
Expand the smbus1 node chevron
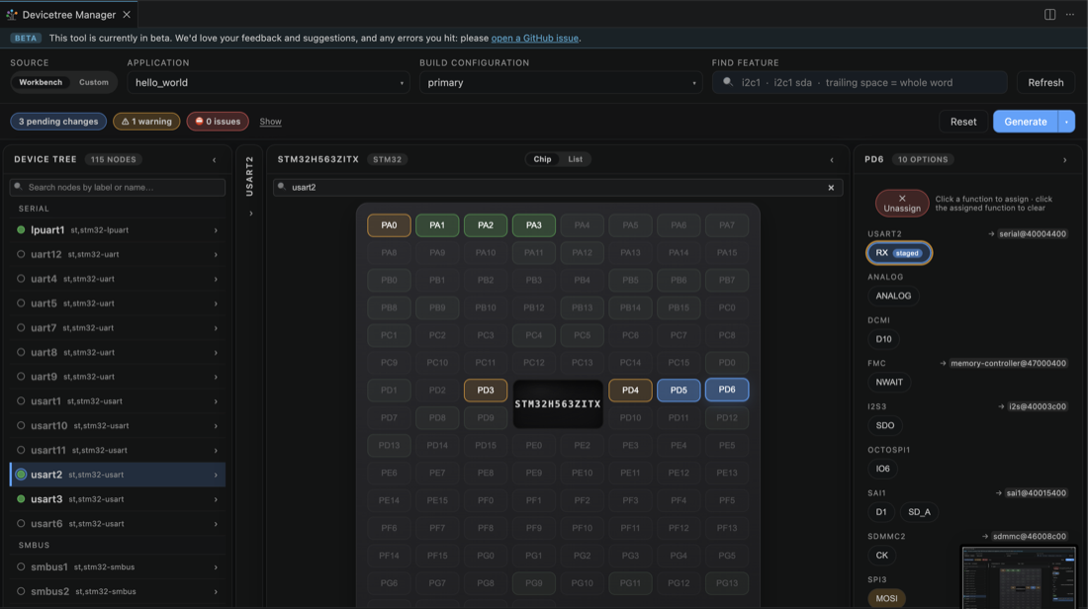216,567
